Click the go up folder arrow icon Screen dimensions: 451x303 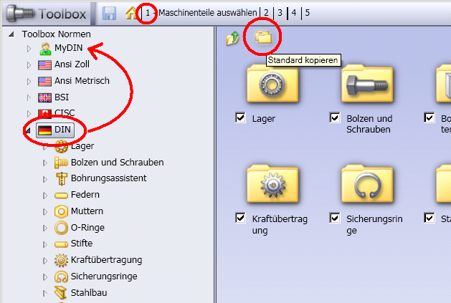tap(233, 38)
